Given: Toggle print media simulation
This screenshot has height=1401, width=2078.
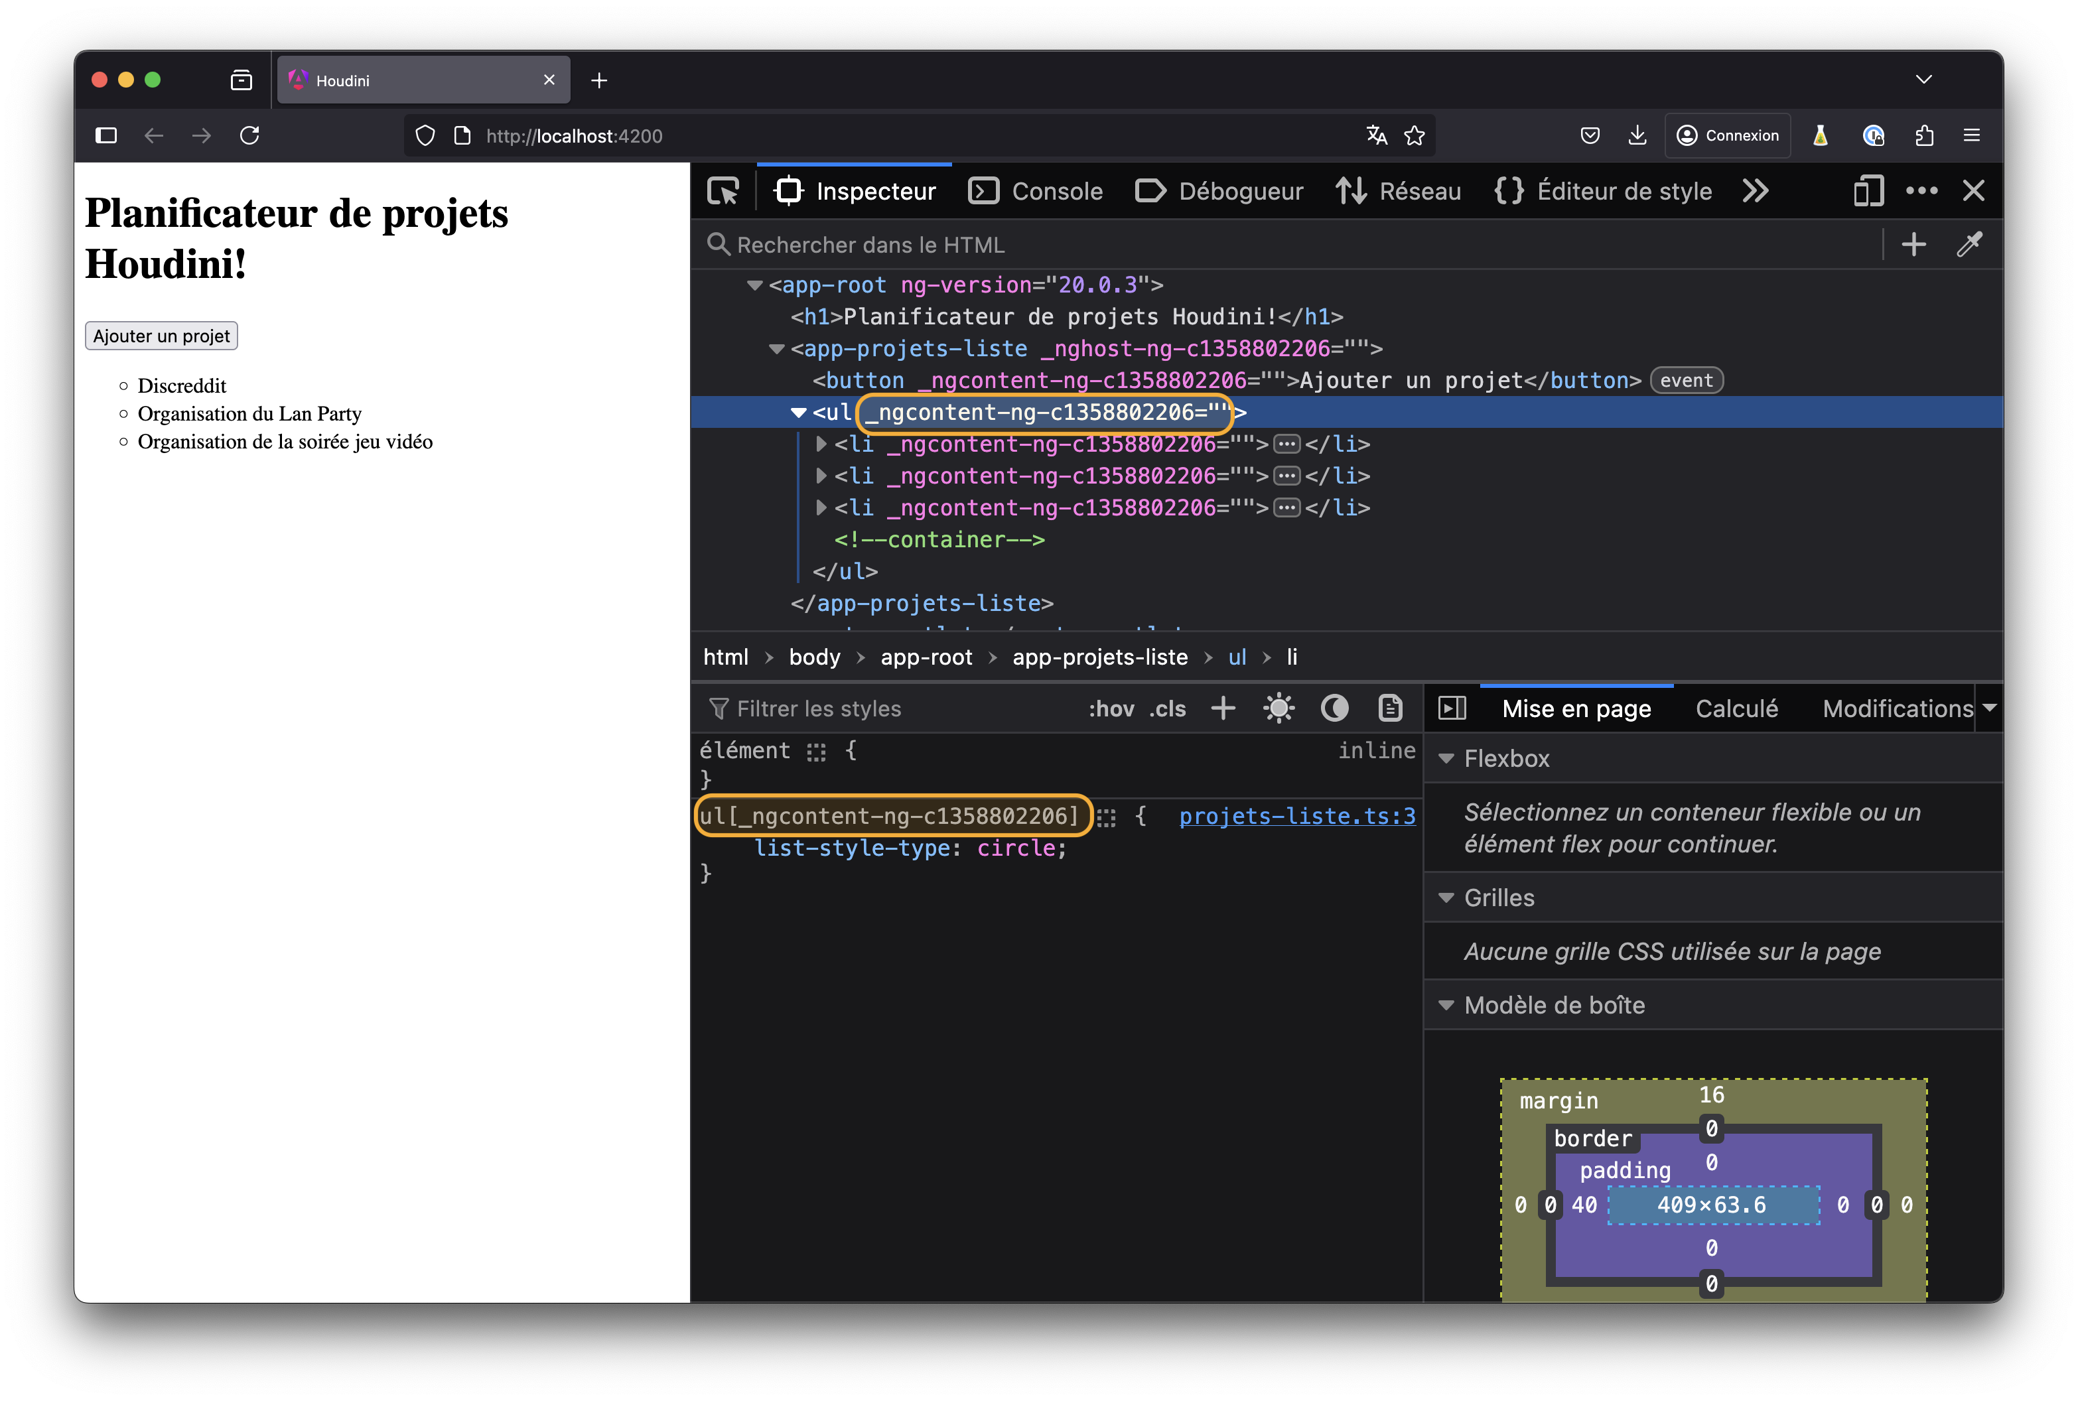Looking at the screenshot, I should tap(1390, 708).
